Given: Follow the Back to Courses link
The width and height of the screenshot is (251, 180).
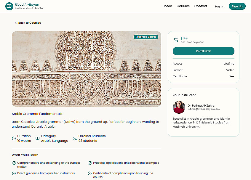Looking at the screenshot, I should pos(28,23).
